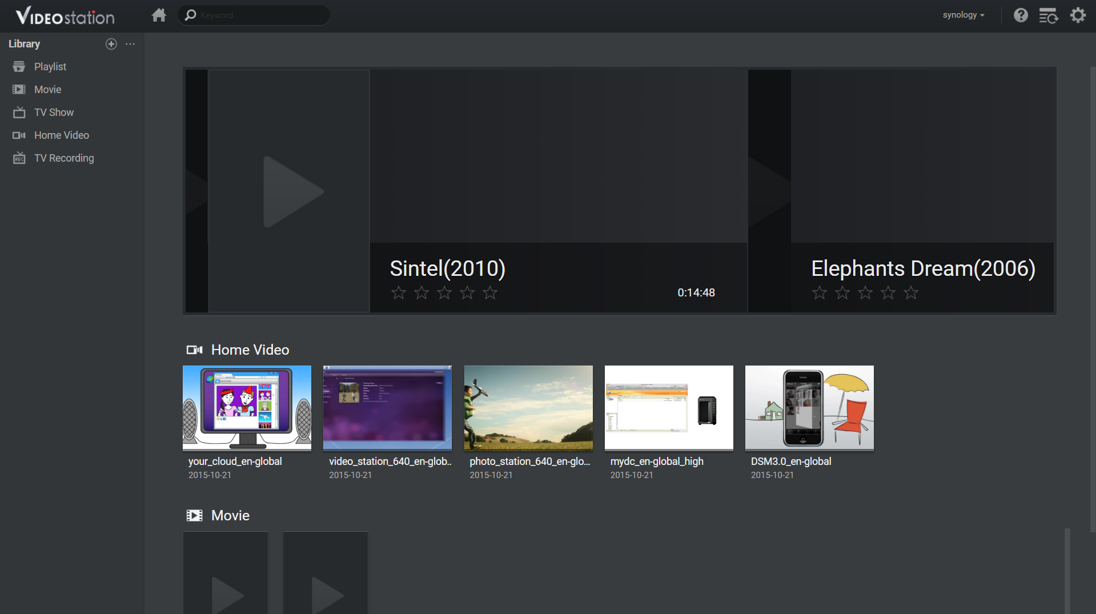Rate Elephants Dream five stars
The height and width of the screenshot is (614, 1096).
pyautogui.click(x=911, y=293)
